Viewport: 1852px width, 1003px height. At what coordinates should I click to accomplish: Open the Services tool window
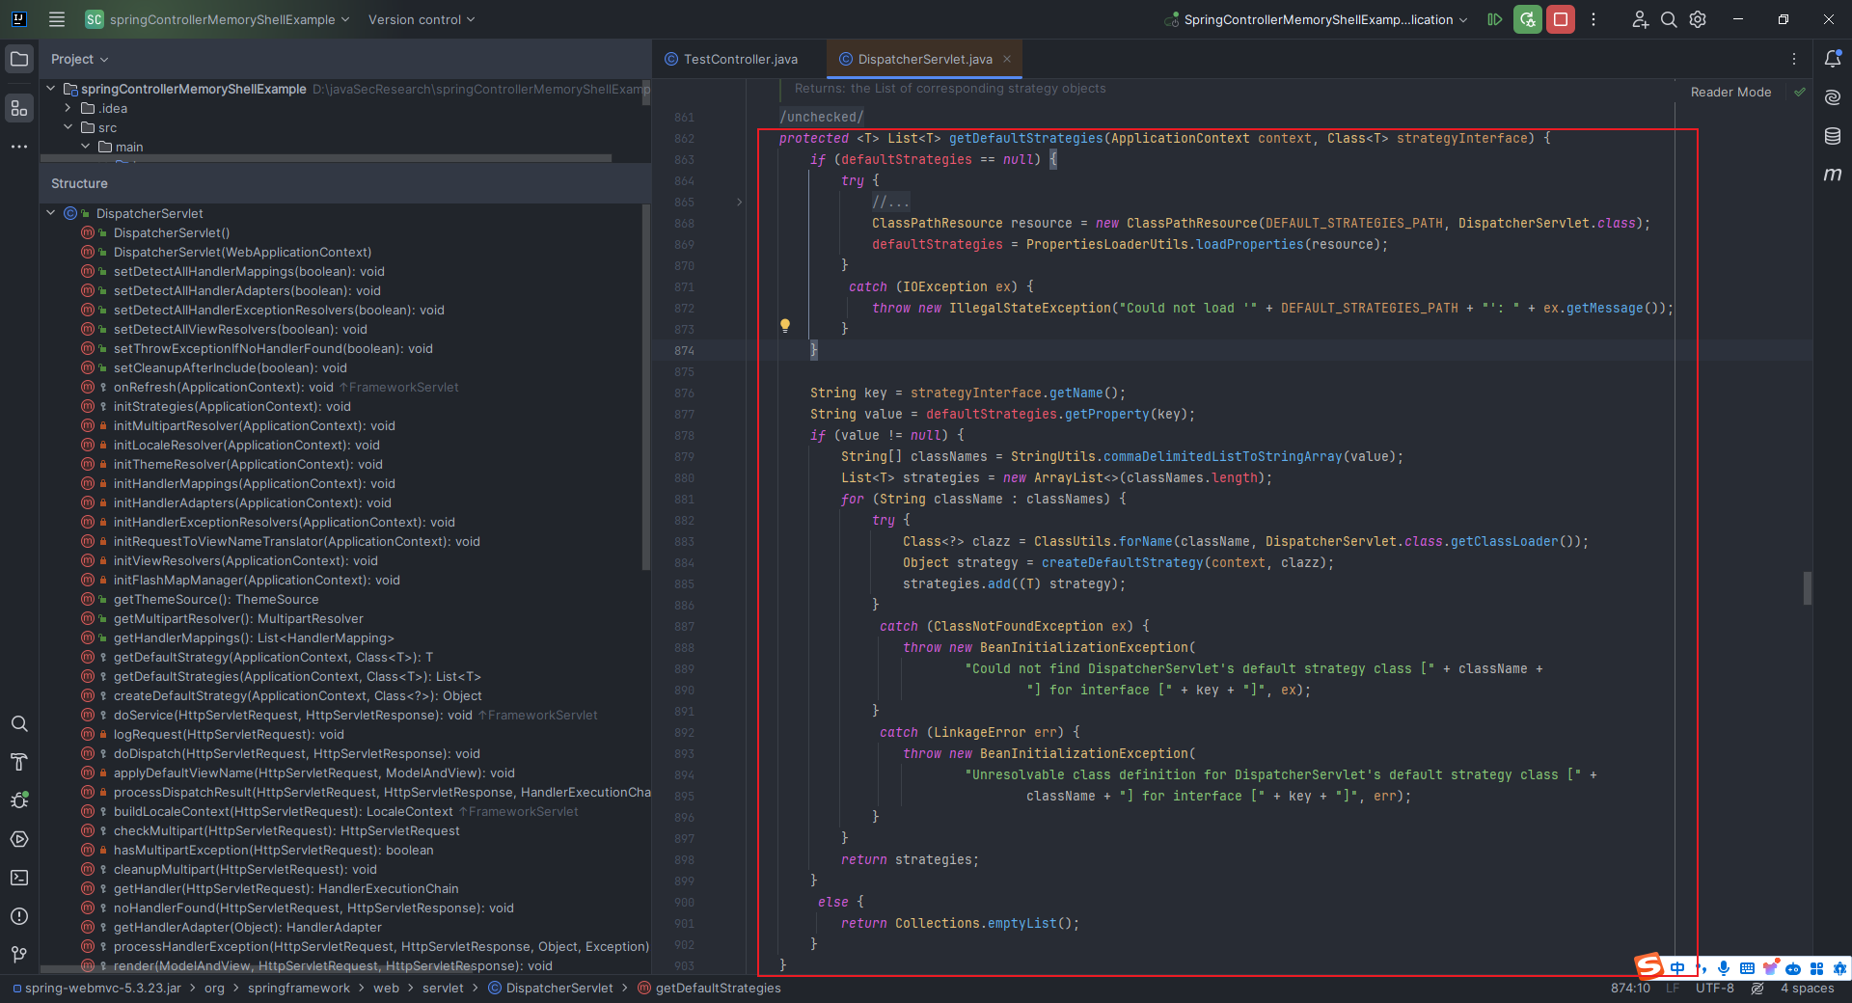pos(19,839)
